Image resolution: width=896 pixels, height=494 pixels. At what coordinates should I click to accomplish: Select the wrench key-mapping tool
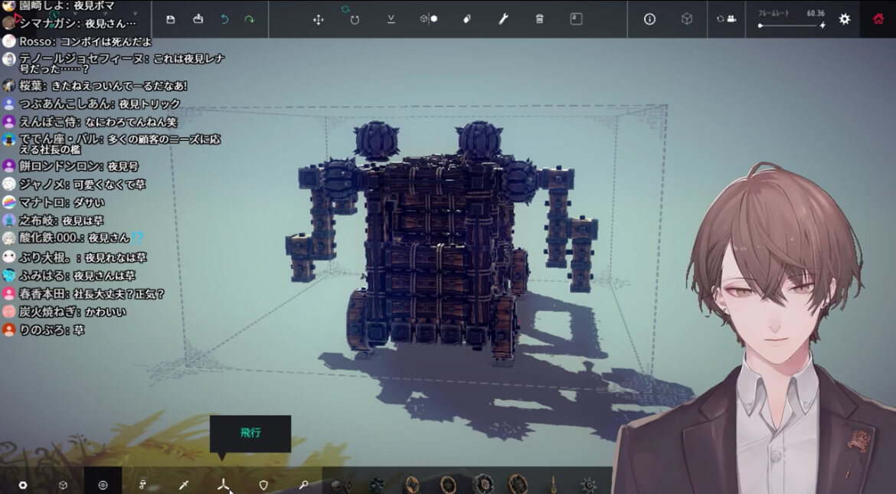(x=504, y=19)
